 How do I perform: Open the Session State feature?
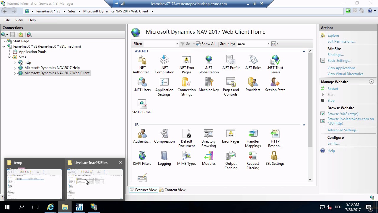(x=275, y=85)
